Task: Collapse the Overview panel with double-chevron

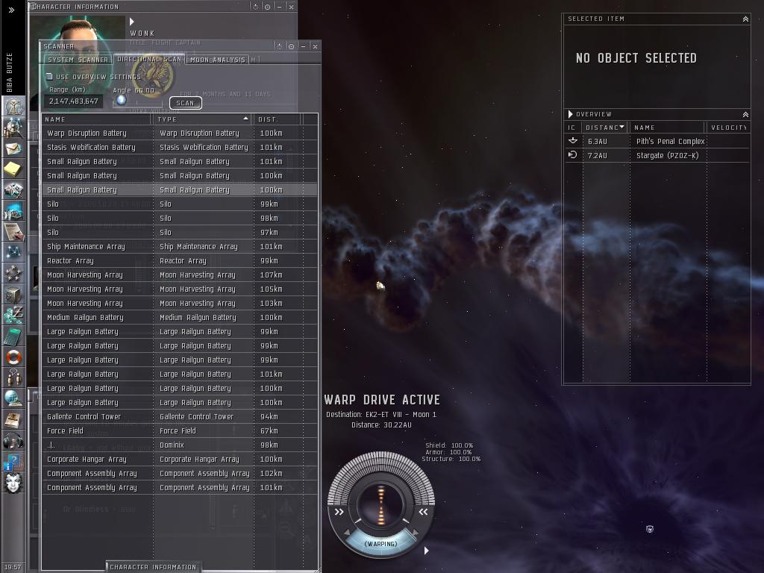Action: tap(745, 114)
